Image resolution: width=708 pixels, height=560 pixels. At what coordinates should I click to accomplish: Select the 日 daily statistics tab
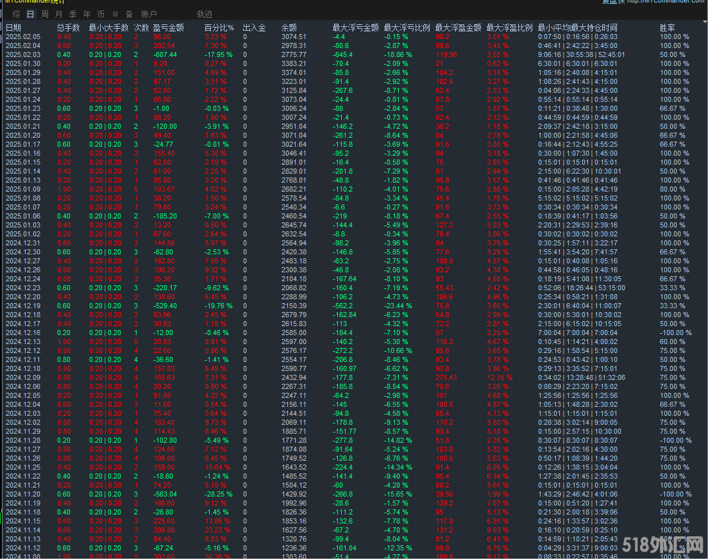(x=31, y=13)
